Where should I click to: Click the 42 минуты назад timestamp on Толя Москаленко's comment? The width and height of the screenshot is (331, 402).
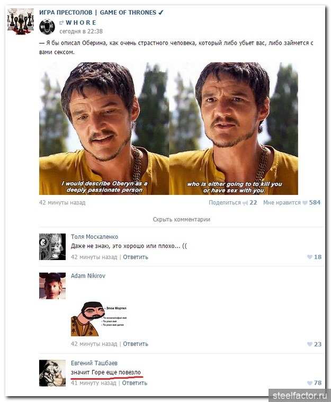[x=94, y=257]
